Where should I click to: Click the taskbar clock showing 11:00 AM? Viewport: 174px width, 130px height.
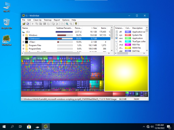(159, 127)
